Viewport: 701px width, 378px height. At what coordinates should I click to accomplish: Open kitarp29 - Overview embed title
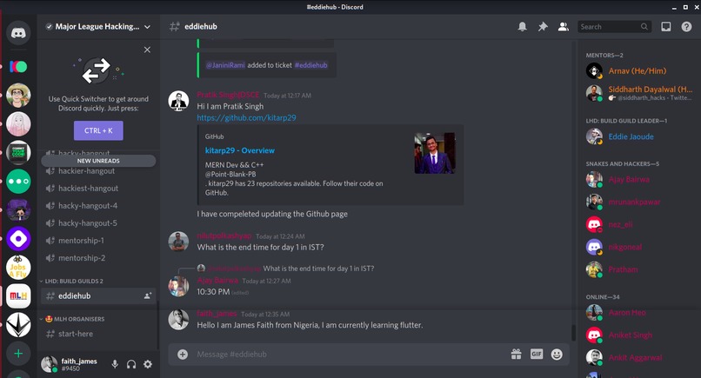[240, 150]
